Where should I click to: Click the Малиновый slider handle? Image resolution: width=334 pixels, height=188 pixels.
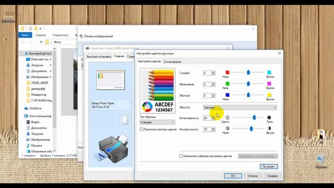point(248,84)
